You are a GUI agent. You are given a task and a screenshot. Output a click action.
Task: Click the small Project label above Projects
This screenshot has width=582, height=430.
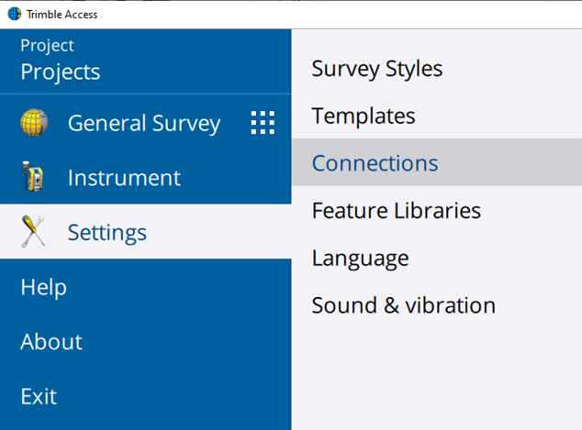47,46
